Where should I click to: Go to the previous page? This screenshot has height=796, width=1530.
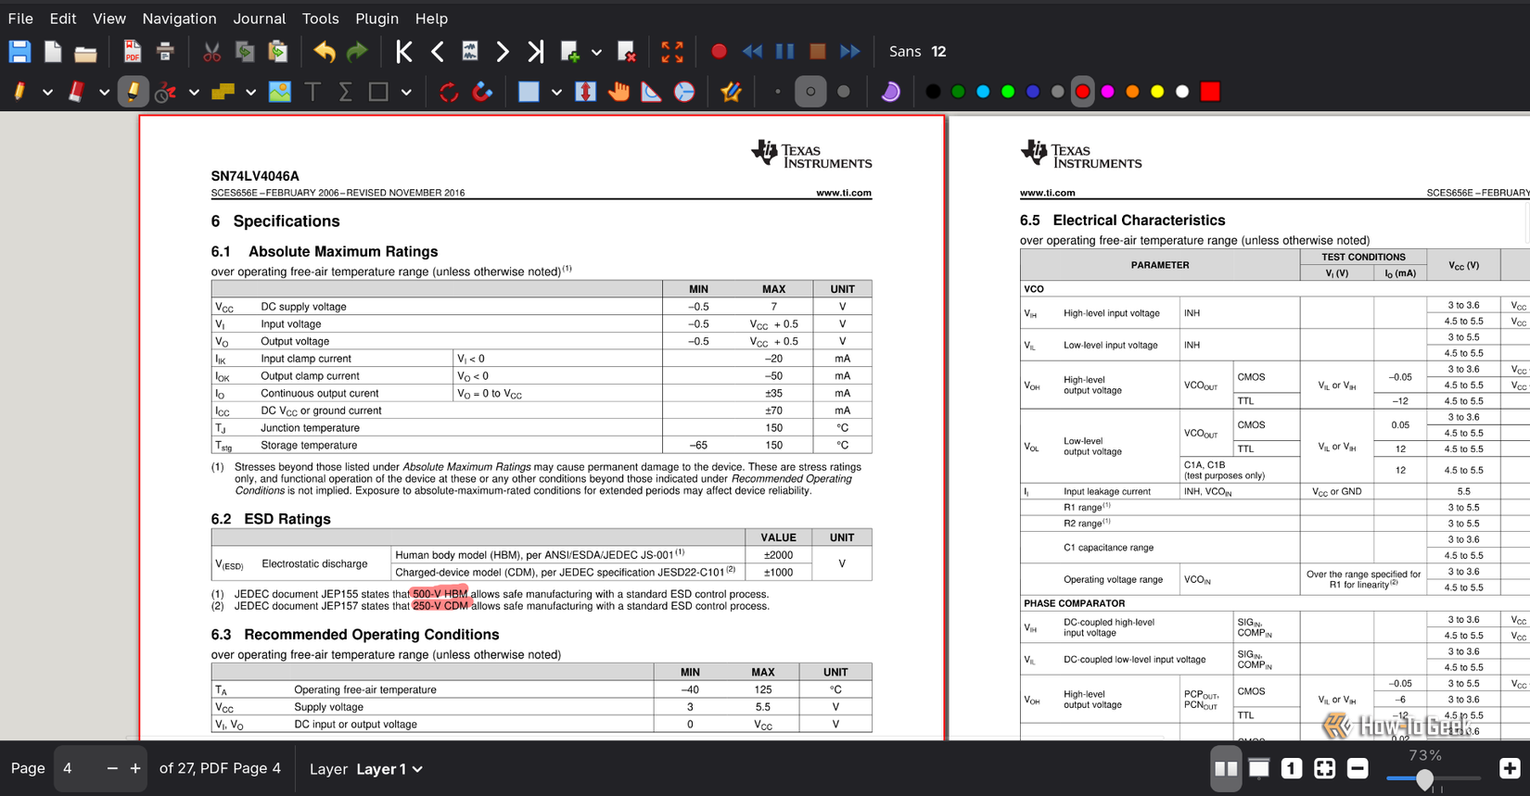point(437,52)
